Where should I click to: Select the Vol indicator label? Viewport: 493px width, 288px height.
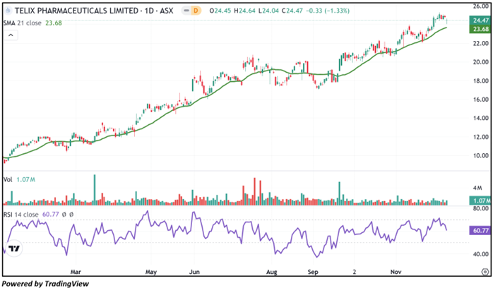coord(8,179)
